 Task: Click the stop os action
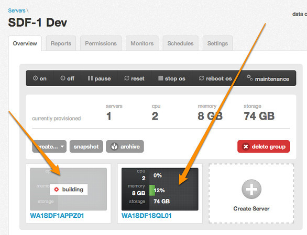pos(172,78)
